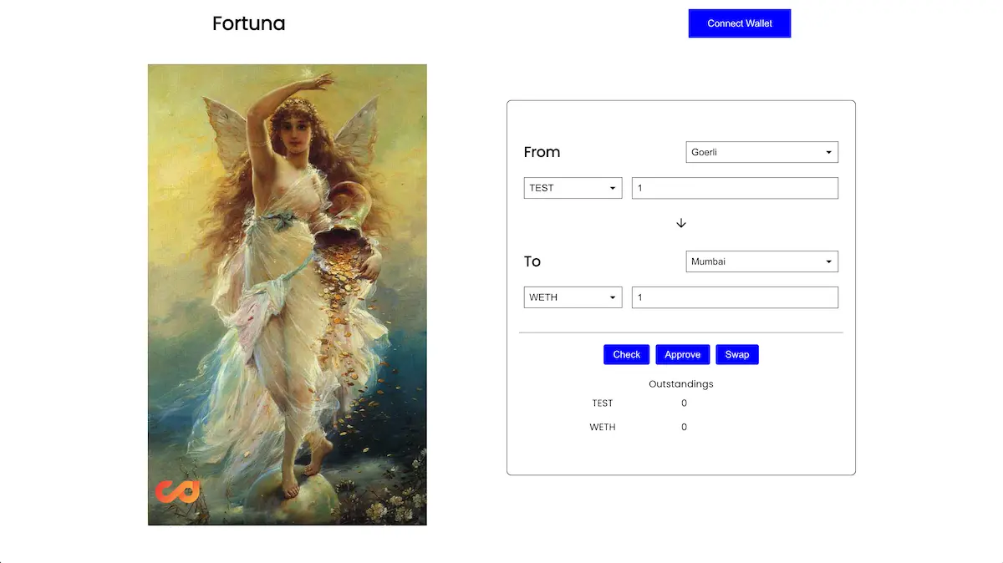Focus the From amount input field
The height and width of the screenshot is (563, 1003).
(x=735, y=188)
